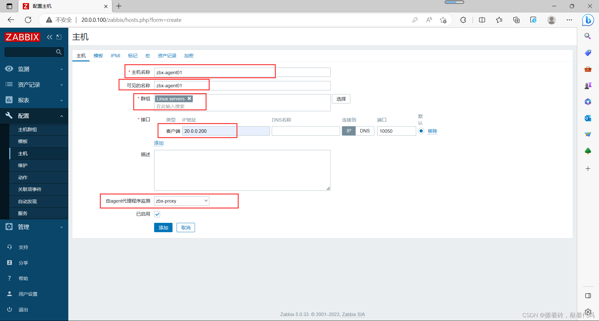Screen dimensions: 599x321
Task: Switch to the 模板 tab
Action: [98, 55]
